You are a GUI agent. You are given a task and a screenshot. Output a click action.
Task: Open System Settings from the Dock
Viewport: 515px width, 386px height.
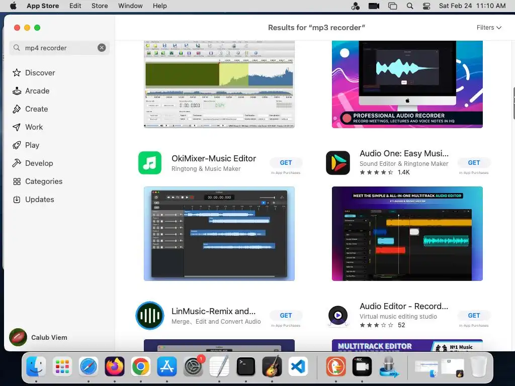click(x=193, y=366)
